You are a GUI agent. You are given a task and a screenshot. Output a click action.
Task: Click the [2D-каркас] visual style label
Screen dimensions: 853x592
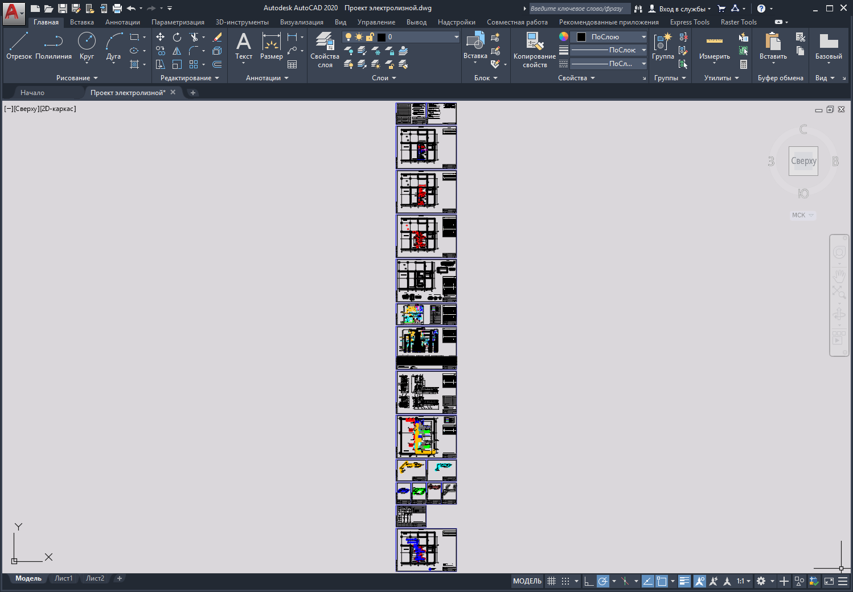pos(58,109)
